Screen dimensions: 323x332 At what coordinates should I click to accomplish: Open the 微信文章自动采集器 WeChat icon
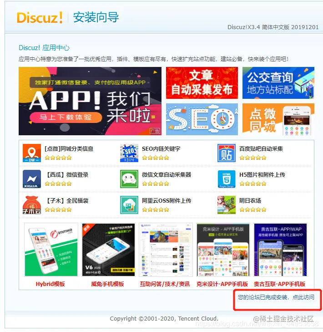pyautogui.click(x=129, y=179)
